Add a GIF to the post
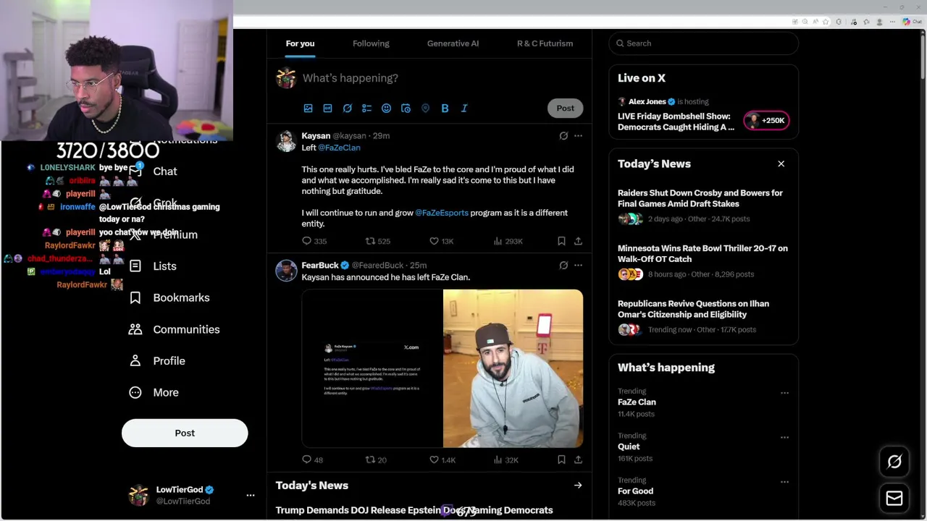The image size is (927, 521). coord(327,108)
